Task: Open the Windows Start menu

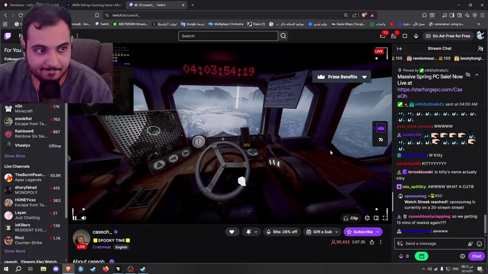Action: point(6,269)
